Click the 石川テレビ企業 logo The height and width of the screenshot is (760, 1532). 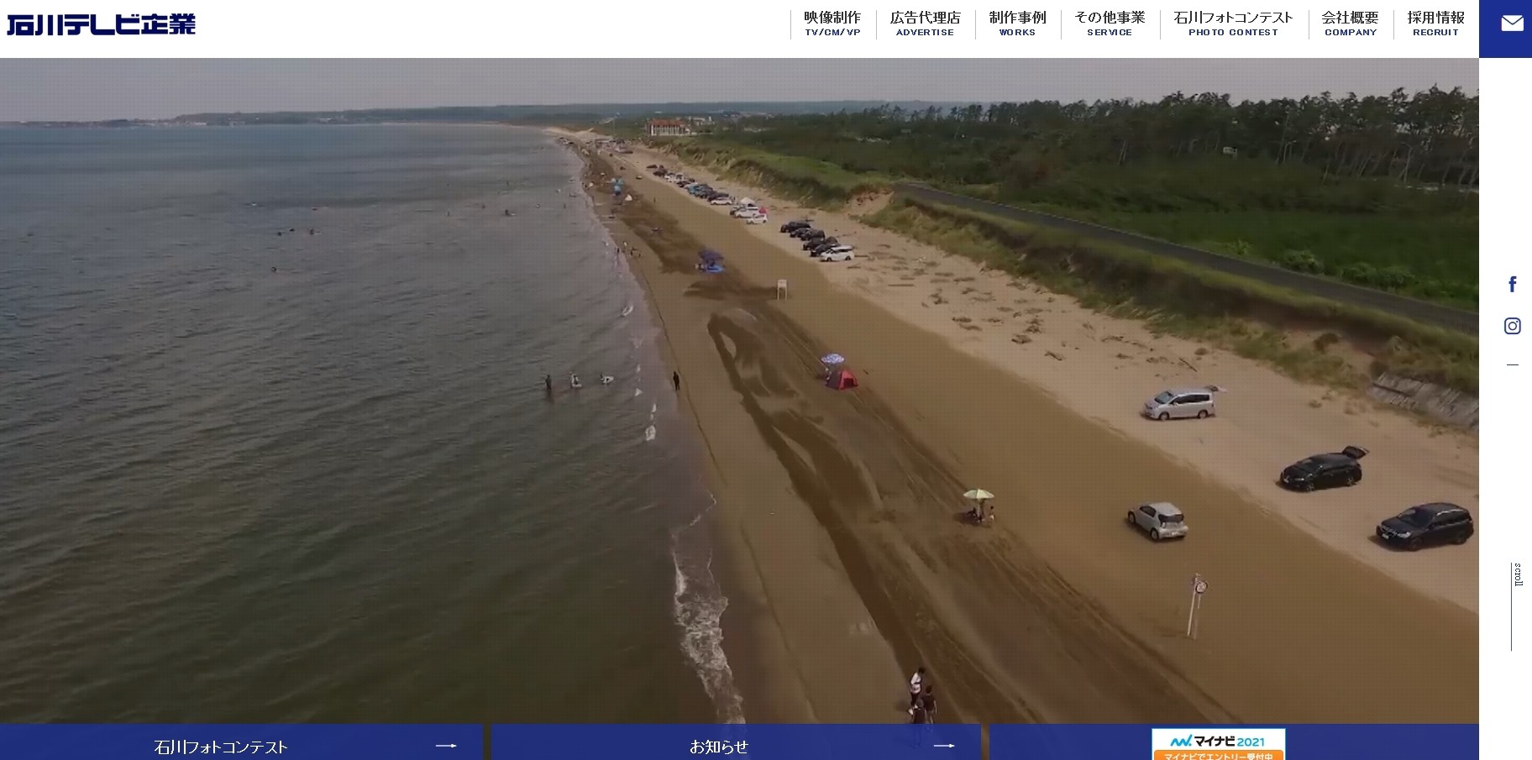pos(101,24)
